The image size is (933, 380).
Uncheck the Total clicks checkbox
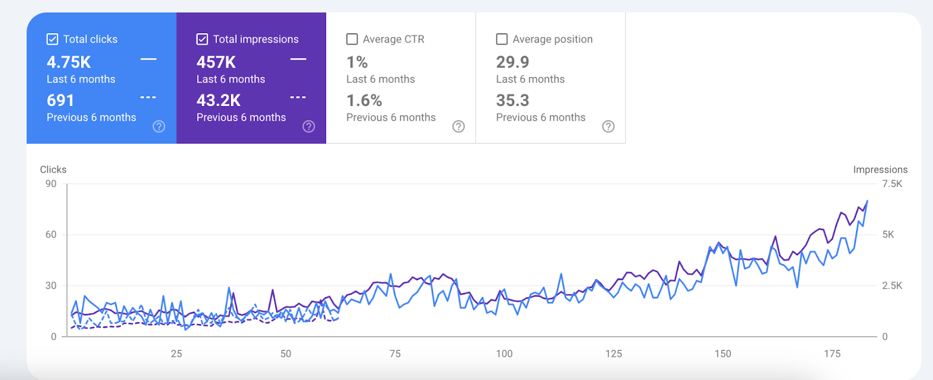coord(52,39)
